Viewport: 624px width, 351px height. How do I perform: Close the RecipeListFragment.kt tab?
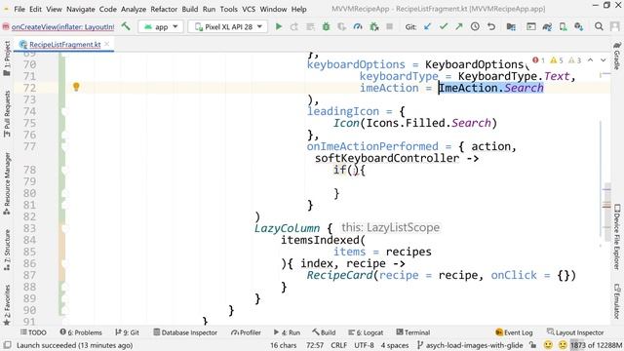click(107, 44)
